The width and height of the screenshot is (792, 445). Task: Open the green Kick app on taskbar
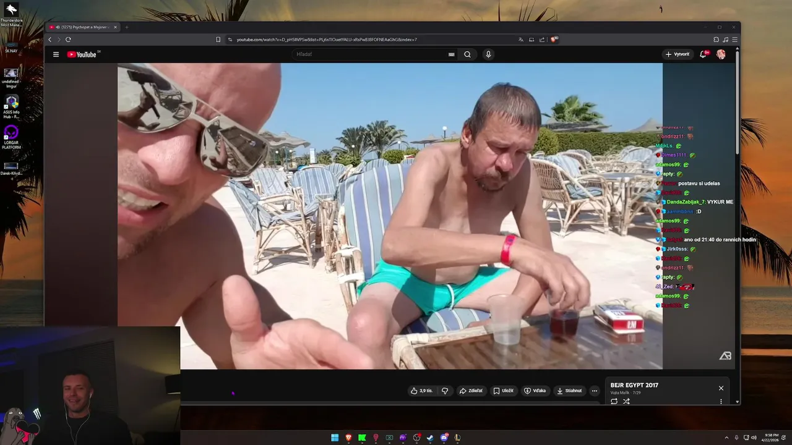(362, 438)
